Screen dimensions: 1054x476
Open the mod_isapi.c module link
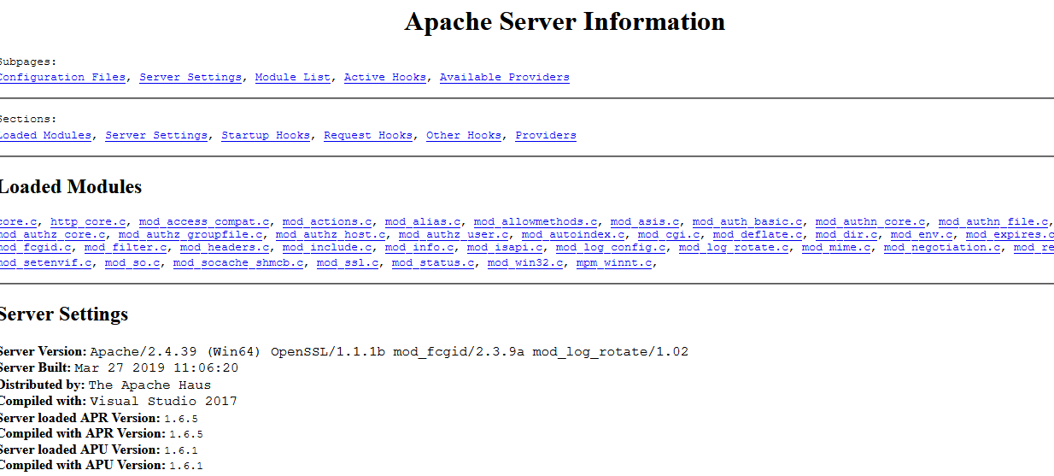coord(505,248)
